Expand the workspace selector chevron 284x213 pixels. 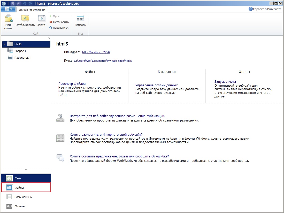[x=26, y=170]
